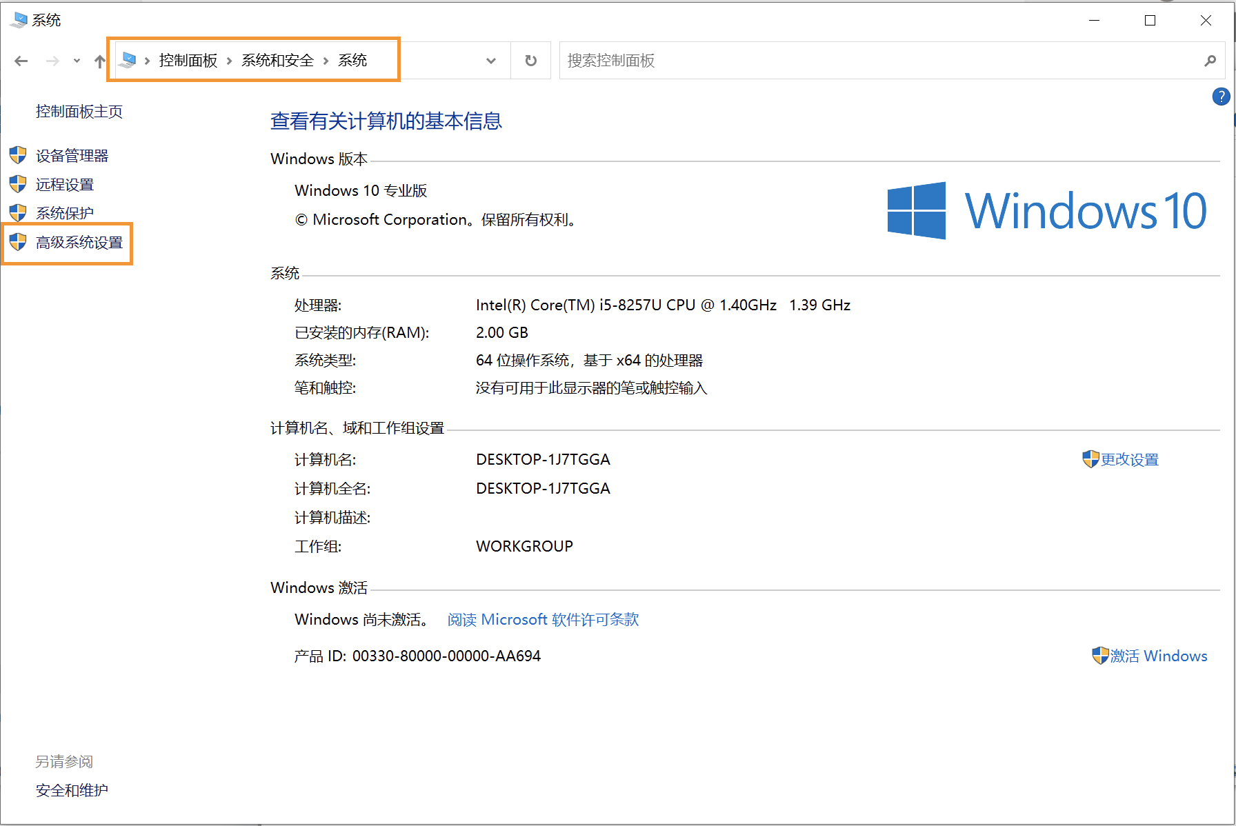The image size is (1236, 826).
Task: Select 系统和安全 in the breadcrumb
Action: tap(277, 61)
